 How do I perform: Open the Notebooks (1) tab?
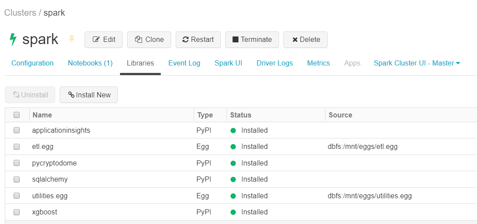(x=90, y=63)
